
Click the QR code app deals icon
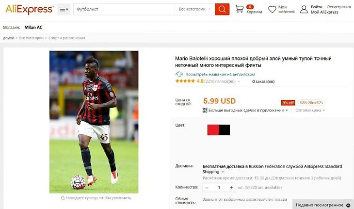[x=205, y=110]
